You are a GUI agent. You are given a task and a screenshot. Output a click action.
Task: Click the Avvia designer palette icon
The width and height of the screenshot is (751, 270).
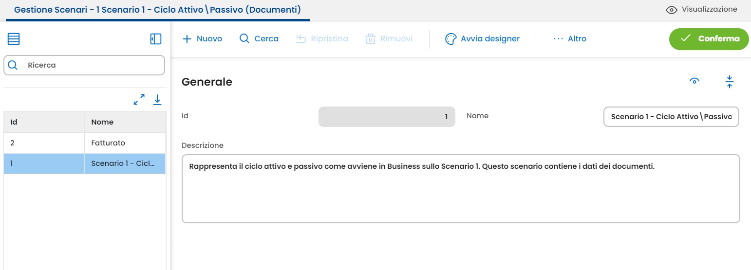(x=451, y=39)
